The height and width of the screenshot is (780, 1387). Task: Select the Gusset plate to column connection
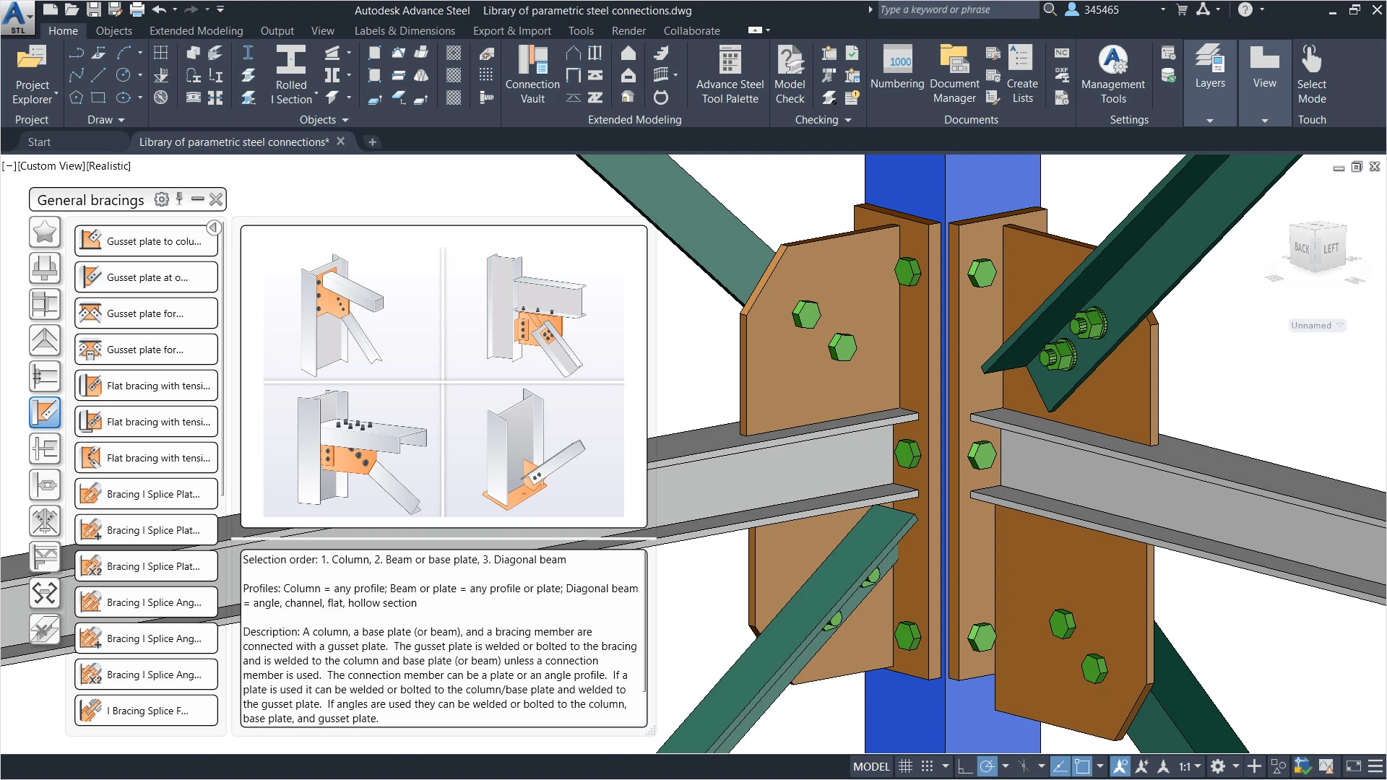pos(146,240)
